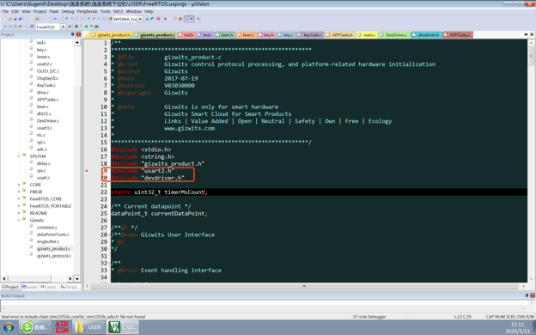
Task: Click the Find in Files icon
Action: pos(110,19)
